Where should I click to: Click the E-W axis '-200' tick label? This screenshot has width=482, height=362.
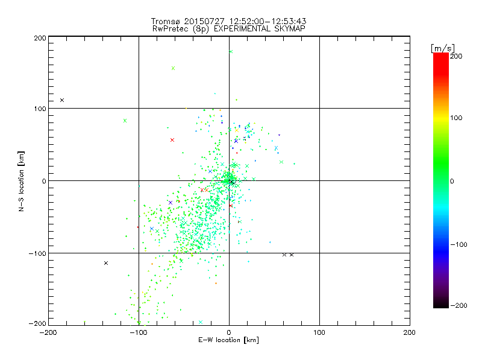(x=48, y=332)
